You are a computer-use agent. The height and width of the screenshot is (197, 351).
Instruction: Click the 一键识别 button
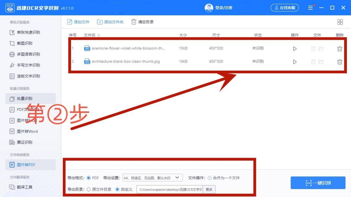coord(318,183)
